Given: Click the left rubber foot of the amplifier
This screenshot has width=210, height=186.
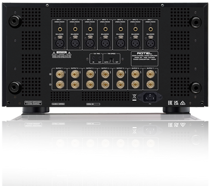Looking at the screenshot, I should point(36,110).
